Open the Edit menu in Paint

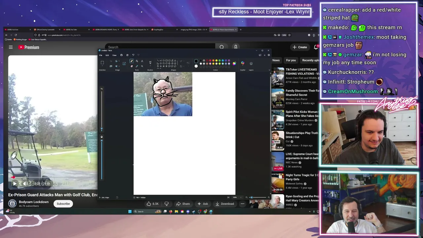coord(107,55)
